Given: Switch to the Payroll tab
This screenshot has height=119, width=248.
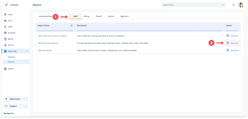Looking at the screenshot, I should point(99,16).
